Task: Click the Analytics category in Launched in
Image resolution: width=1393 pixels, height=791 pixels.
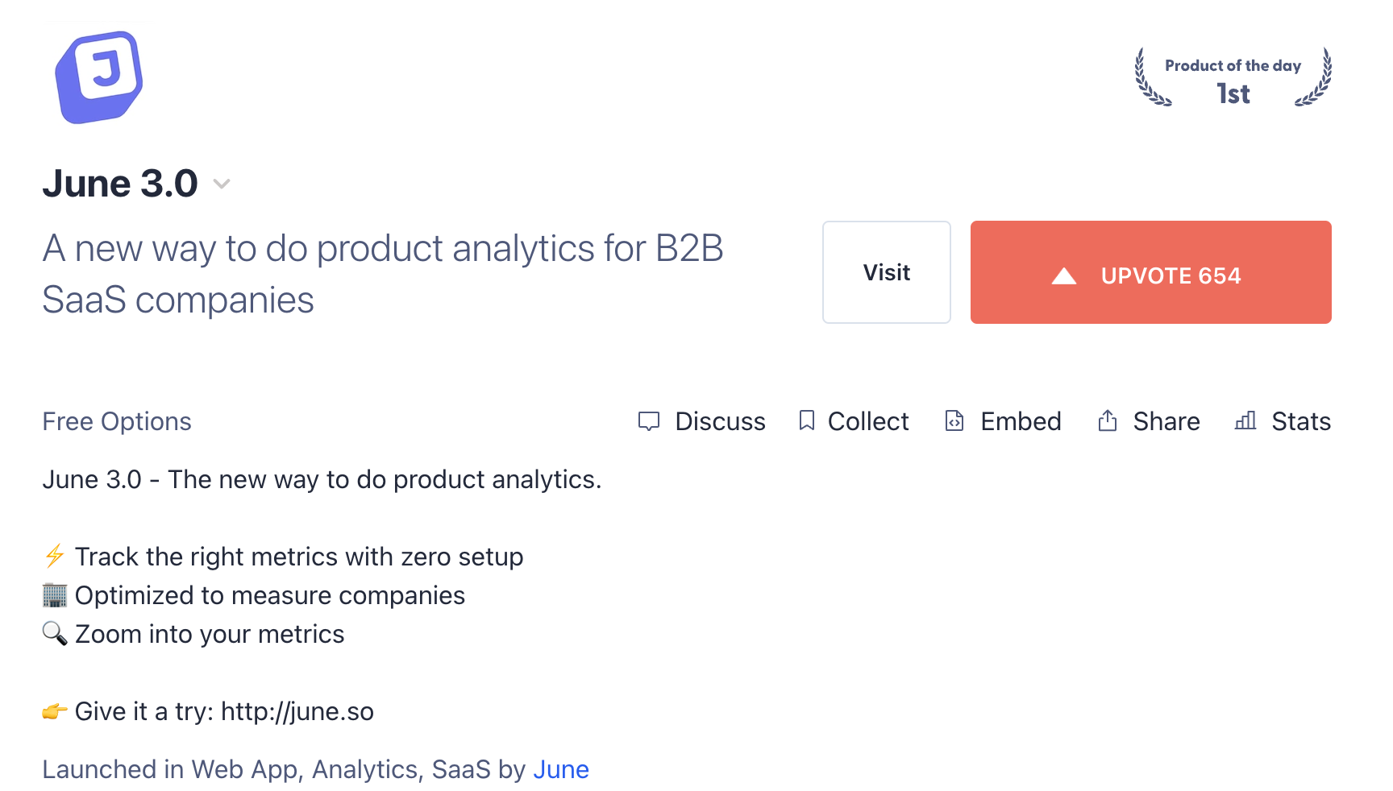Action: [x=364, y=769]
